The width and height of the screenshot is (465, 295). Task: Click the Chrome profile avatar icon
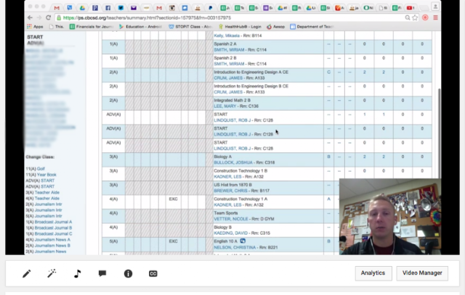click(x=435, y=7)
